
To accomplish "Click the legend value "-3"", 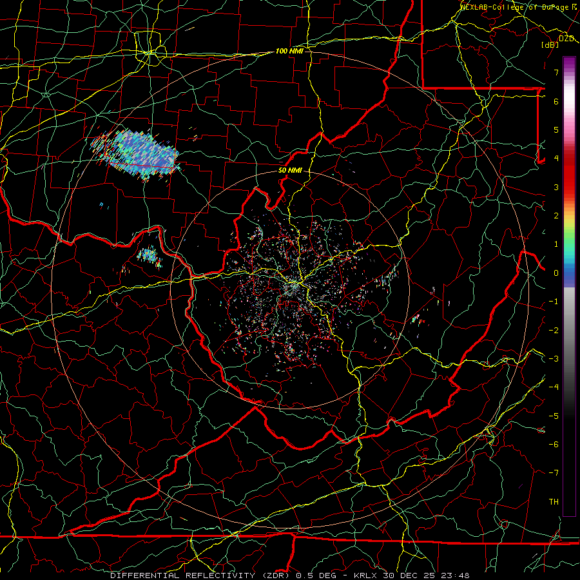I will pos(554,359).
